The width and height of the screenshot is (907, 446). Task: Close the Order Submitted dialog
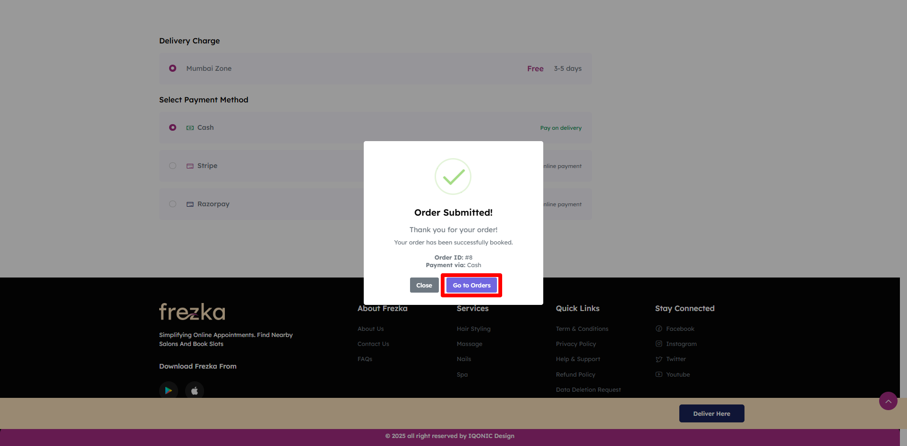(424, 286)
